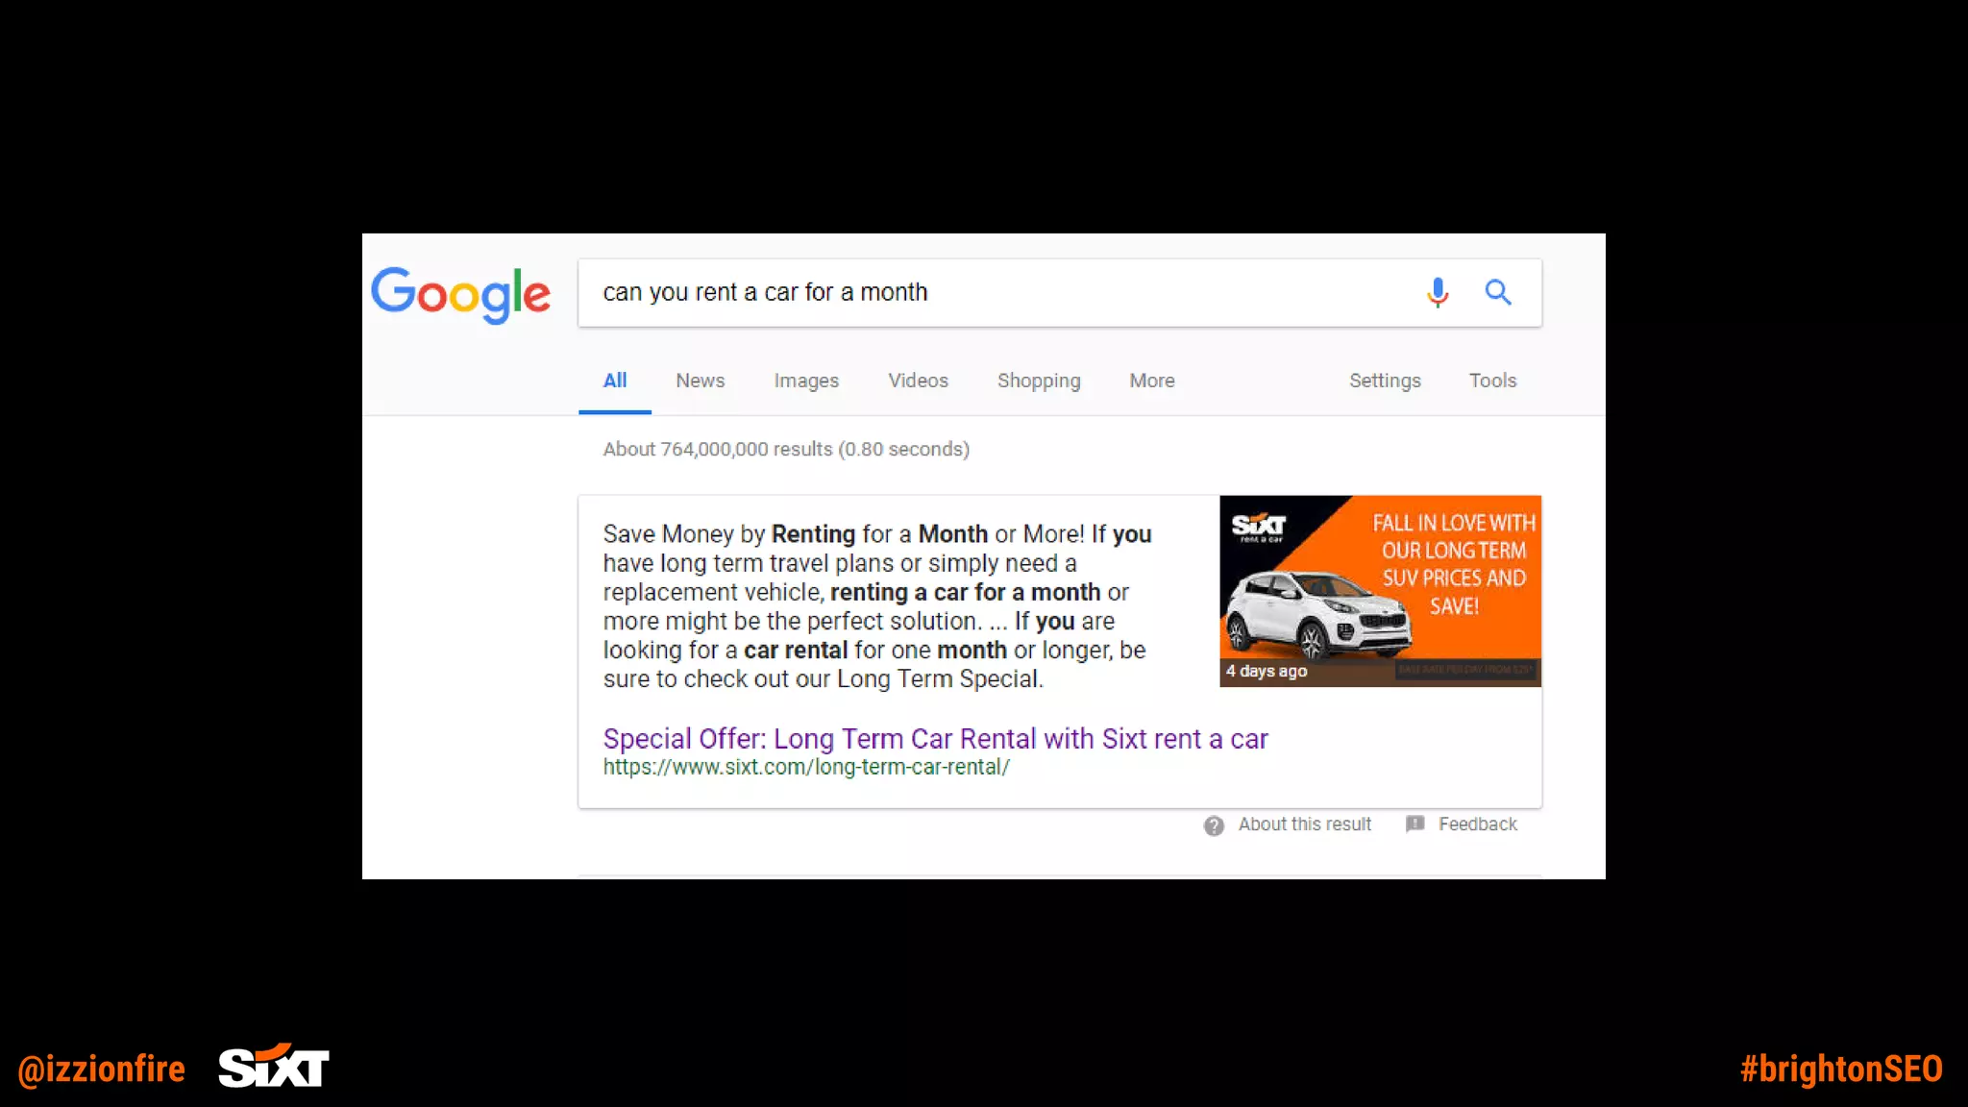
Task: Open the Shopping tab
Action: tap(1039, 381)
